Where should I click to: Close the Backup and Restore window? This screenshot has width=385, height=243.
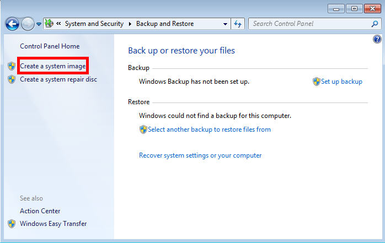coord(372,9)
